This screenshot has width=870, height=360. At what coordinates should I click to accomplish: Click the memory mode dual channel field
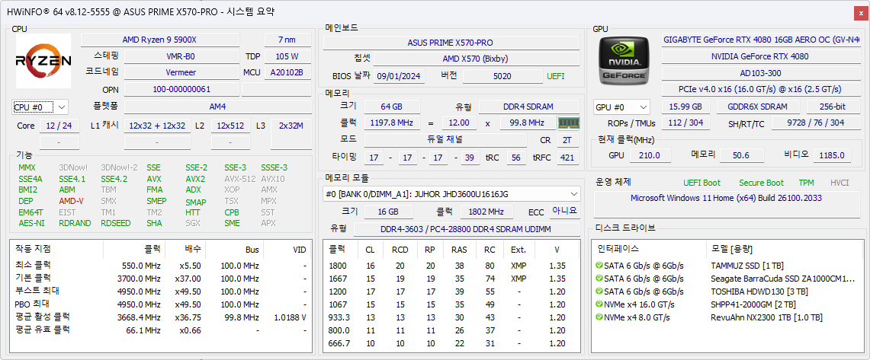447,140
